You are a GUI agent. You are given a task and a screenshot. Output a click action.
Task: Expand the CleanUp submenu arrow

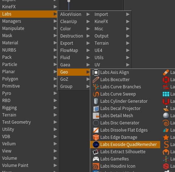88,22
